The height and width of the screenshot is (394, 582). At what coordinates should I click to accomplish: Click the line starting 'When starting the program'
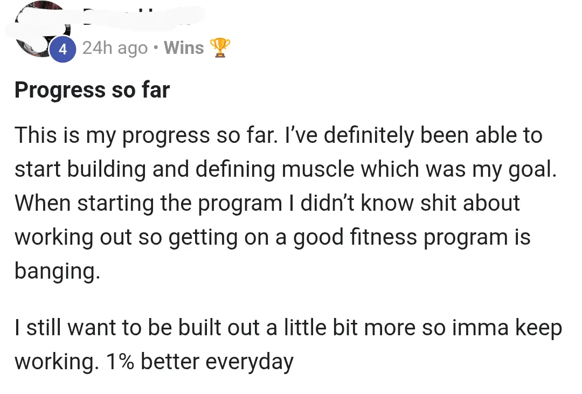[267, 204]
